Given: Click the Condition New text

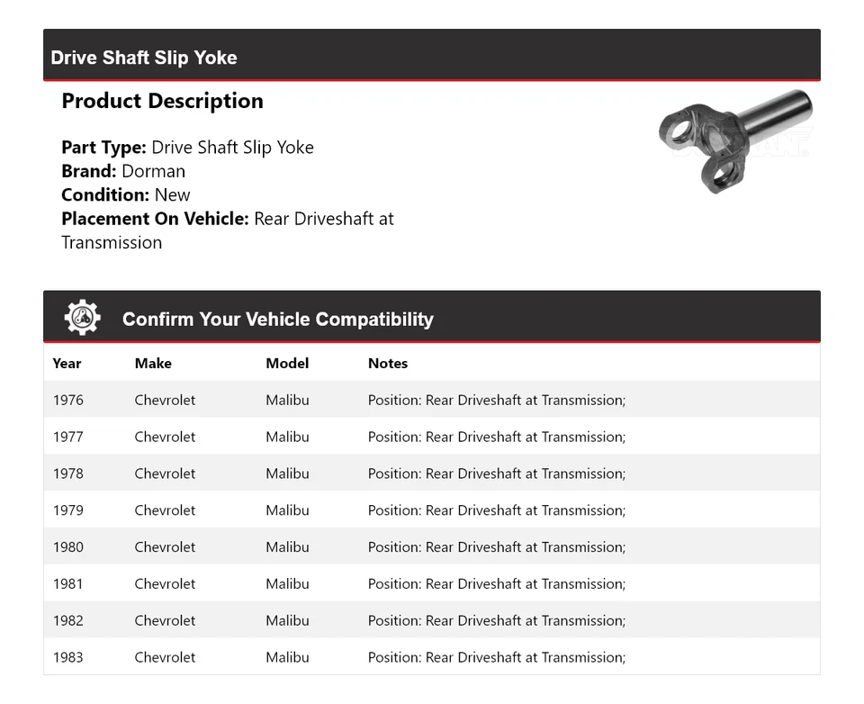Looking at the screenshot, I should pos(126,194).
